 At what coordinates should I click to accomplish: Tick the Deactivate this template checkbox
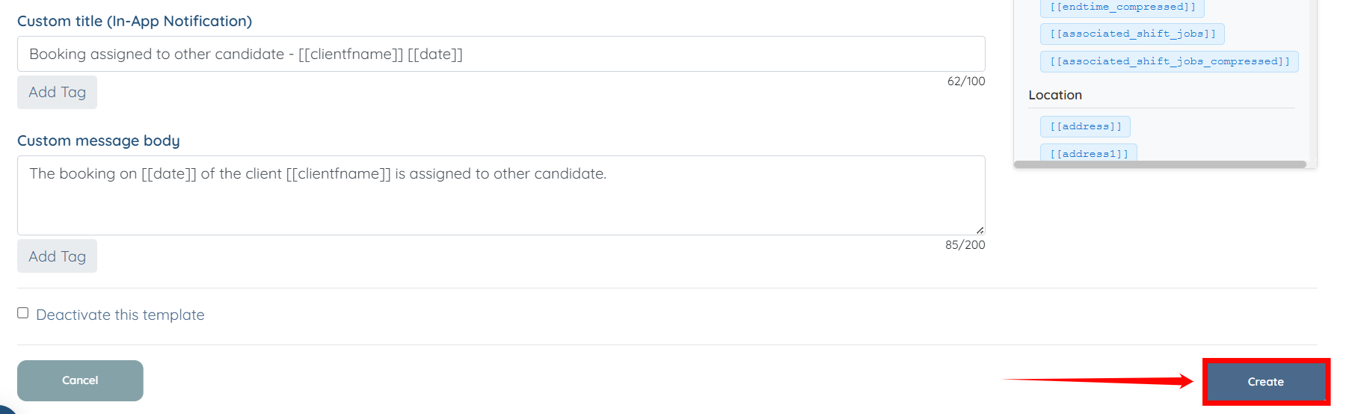coord(23,313)
